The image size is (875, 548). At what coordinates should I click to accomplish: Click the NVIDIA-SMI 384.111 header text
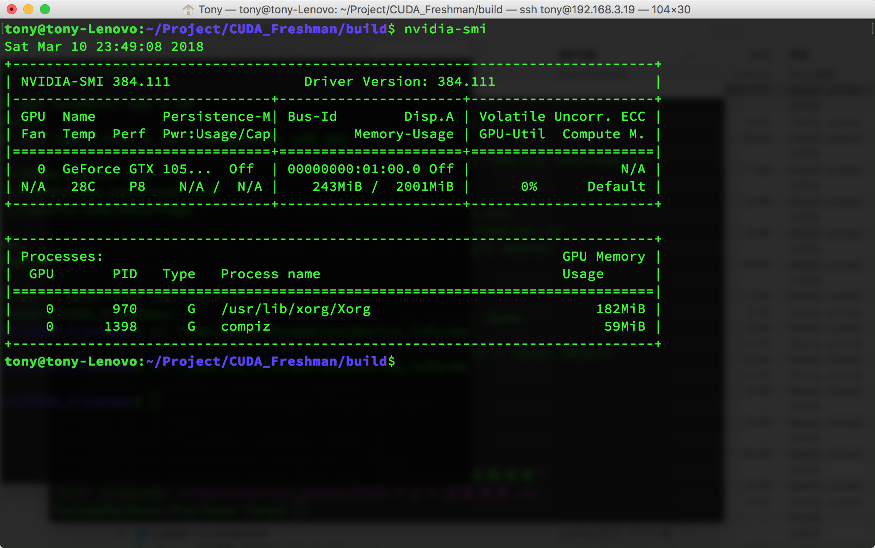(95, 82)
